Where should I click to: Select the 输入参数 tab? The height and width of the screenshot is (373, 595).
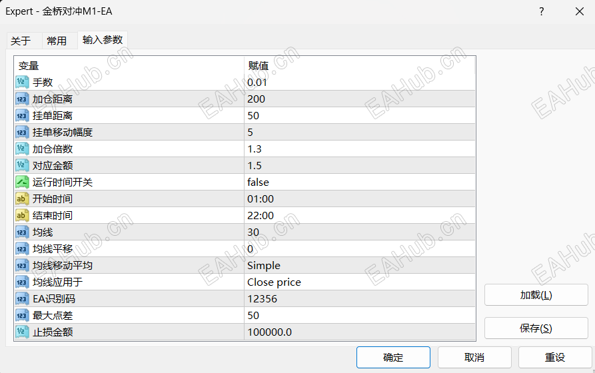(103, 40)
